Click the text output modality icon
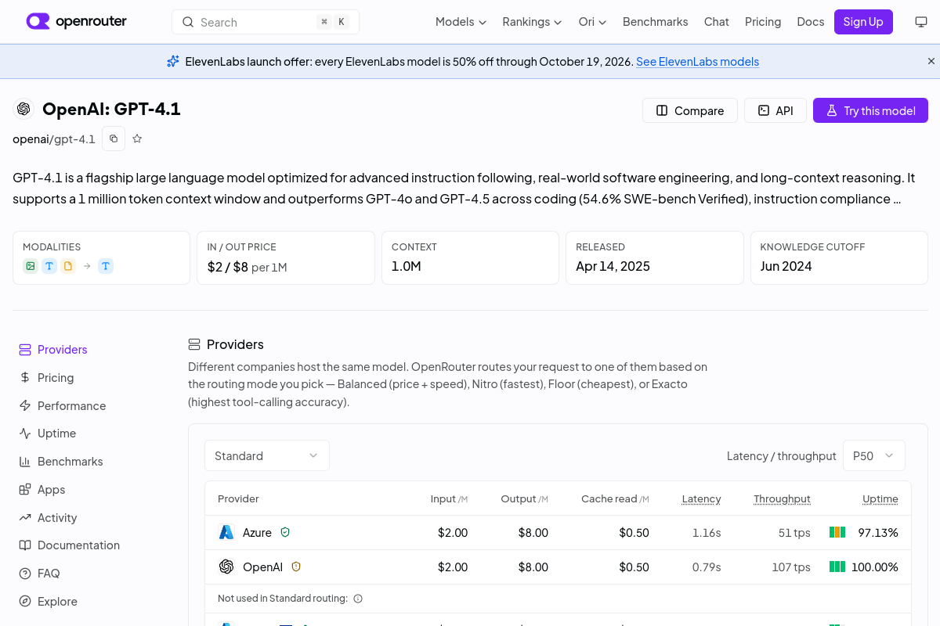Screen dimensions: 940x626 coord(106,266)
